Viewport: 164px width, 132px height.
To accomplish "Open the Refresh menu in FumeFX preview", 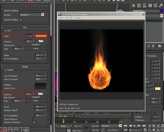I will tap(69, 18).
